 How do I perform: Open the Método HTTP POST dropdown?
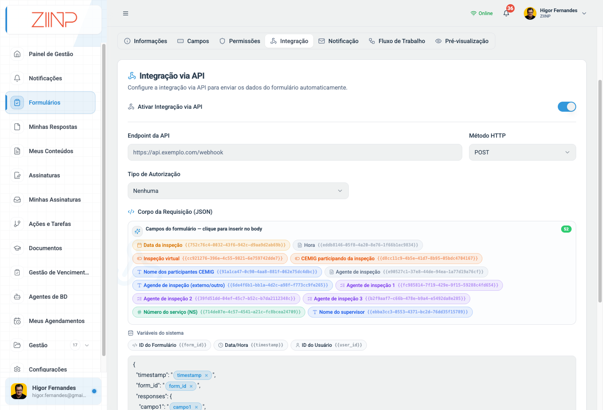(522, 152)
